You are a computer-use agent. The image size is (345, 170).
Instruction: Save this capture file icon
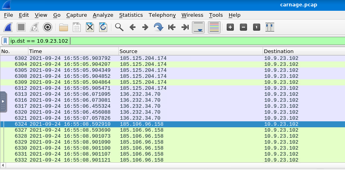77,27
